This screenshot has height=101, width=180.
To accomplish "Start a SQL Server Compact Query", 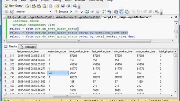I will click(x=51, y=6).
